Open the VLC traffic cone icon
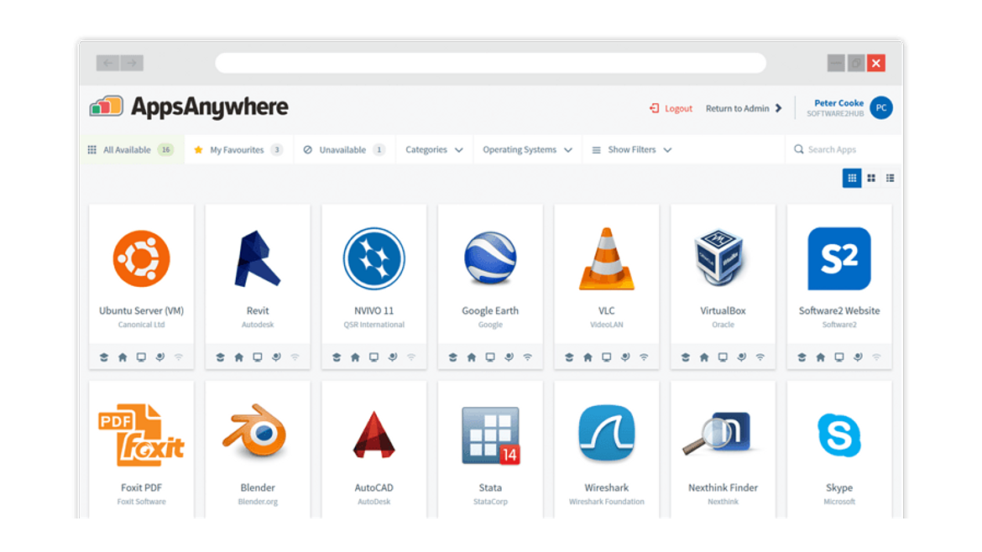 pos(606,258)
